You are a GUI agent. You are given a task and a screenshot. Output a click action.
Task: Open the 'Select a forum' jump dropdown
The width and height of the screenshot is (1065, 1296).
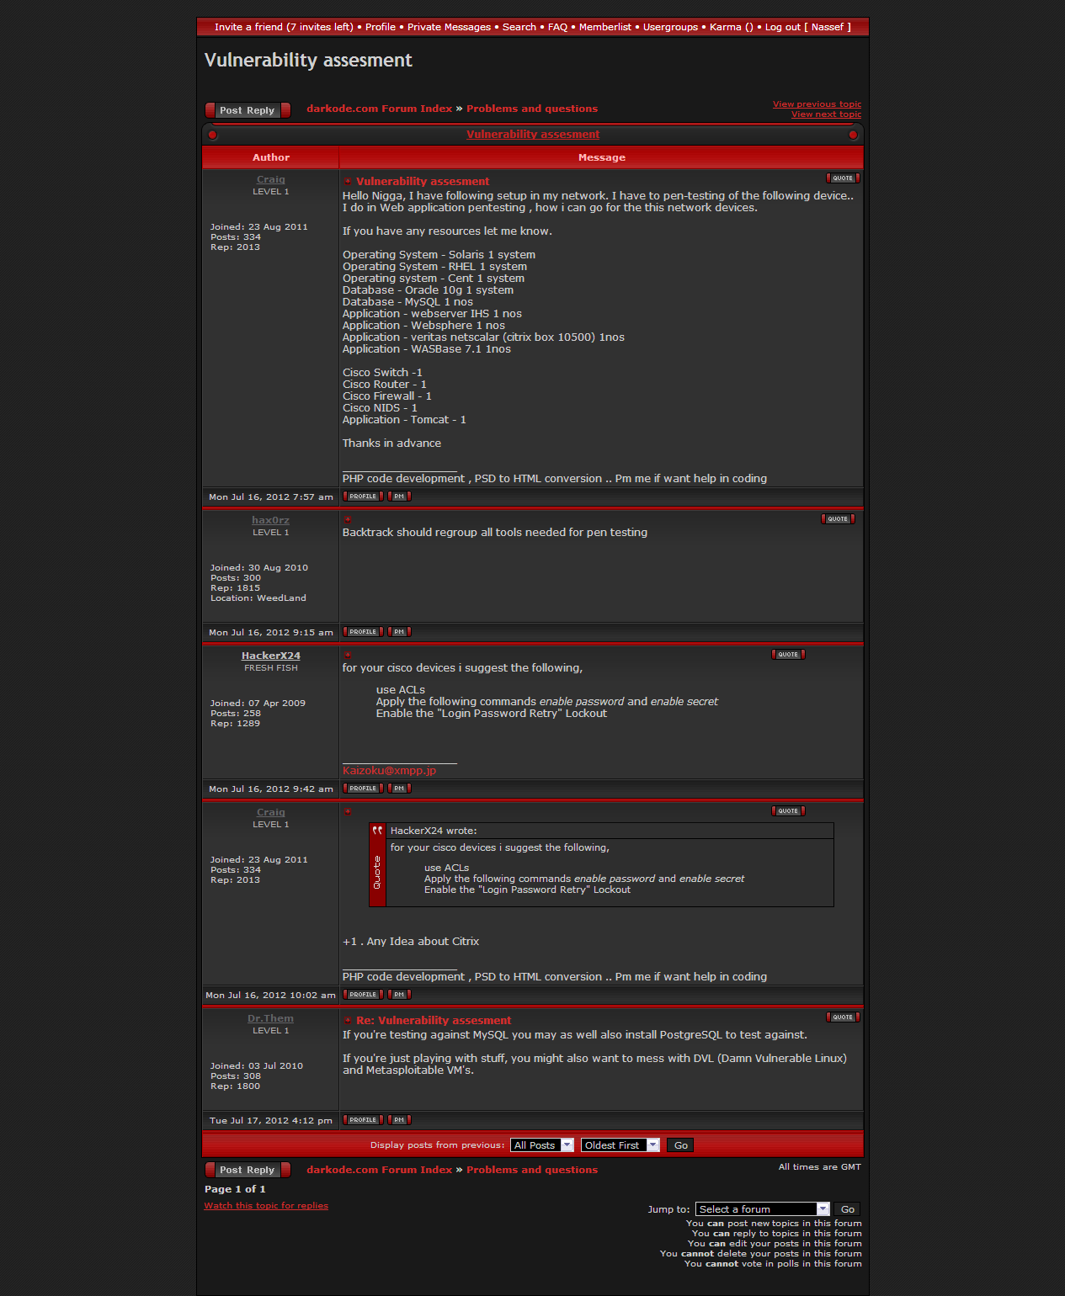tap(762, 1209)
